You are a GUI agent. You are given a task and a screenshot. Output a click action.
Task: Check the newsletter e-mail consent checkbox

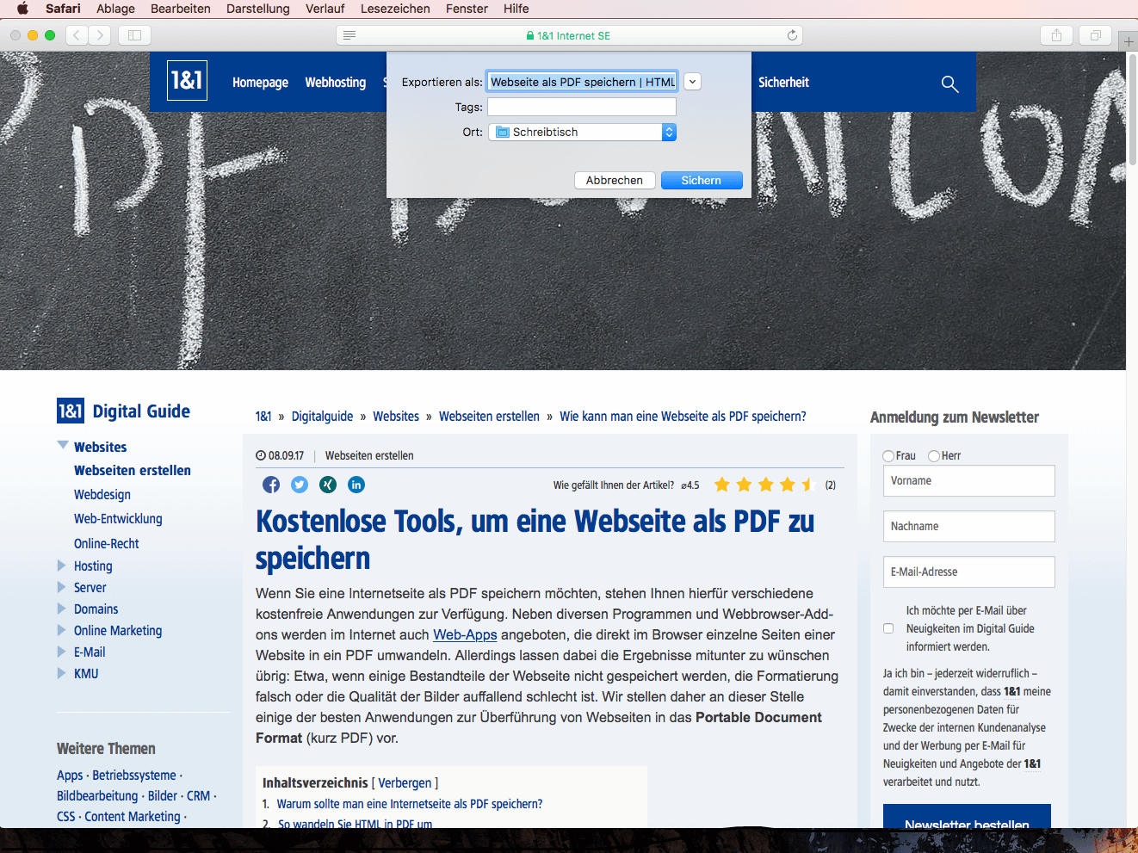[x=888, y=628]
